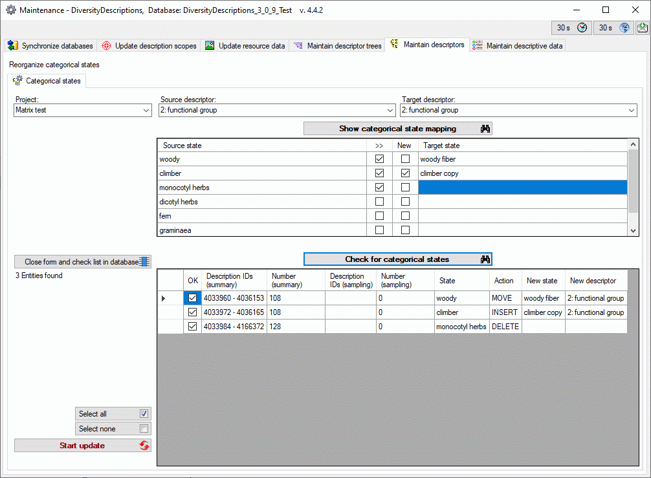
Task: Open the Maintain descriptor trees tab
Action: tap(338, 46)
